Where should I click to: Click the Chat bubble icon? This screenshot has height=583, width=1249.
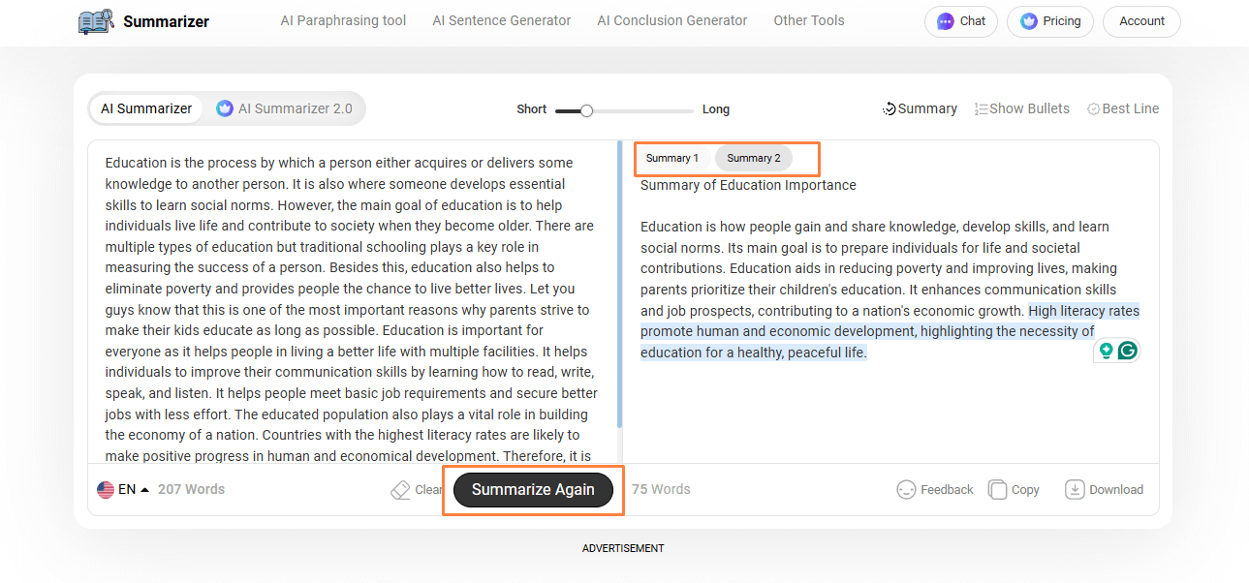946,21
